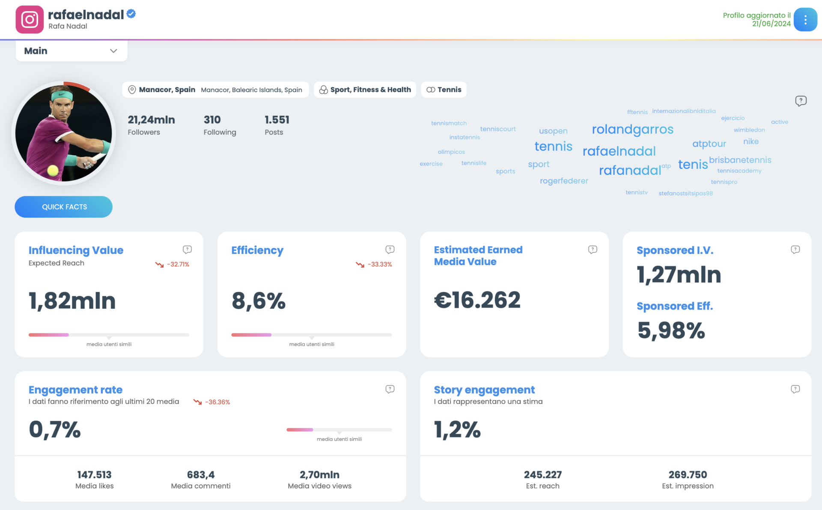The height and width of the screenshot is (510, 822).
Task: Click the 2,70mln Media video views value
Action: (x=319, y=475)
